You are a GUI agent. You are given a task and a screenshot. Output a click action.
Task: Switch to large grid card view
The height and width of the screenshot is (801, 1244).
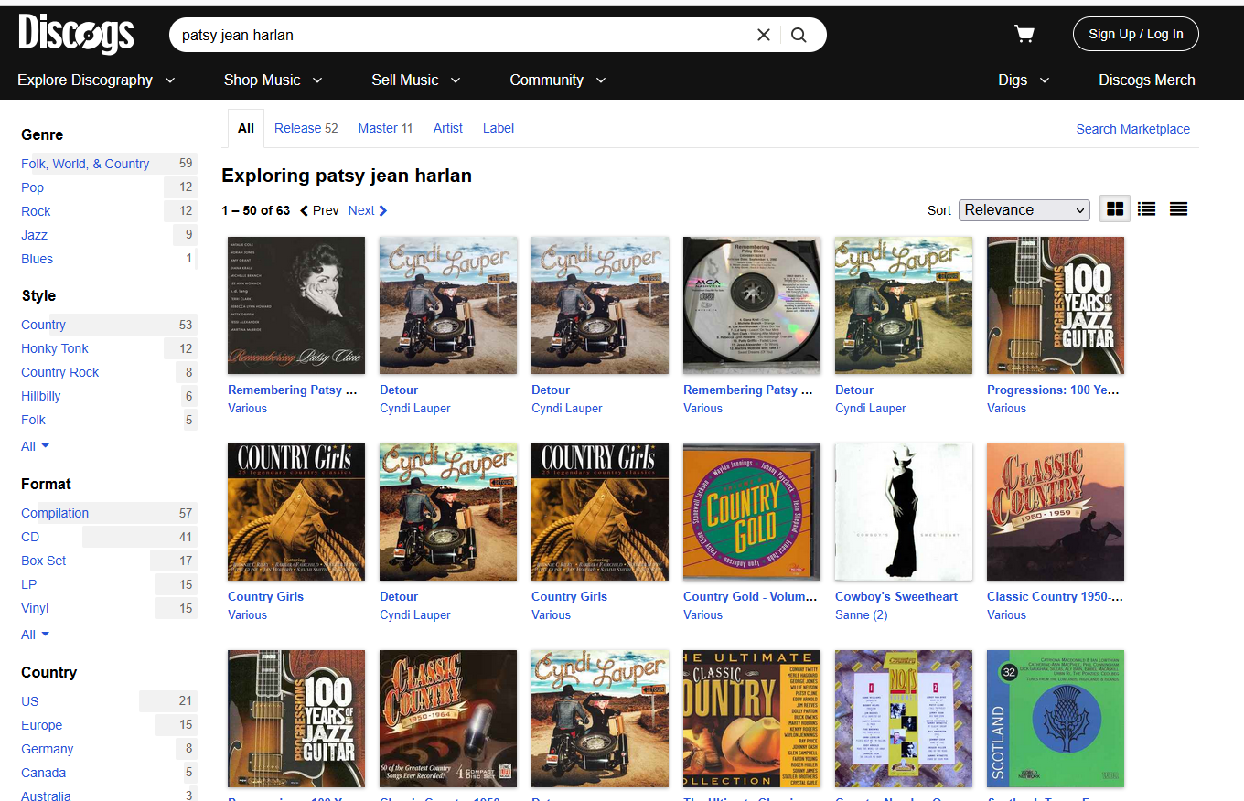(x=1115, y=209)
